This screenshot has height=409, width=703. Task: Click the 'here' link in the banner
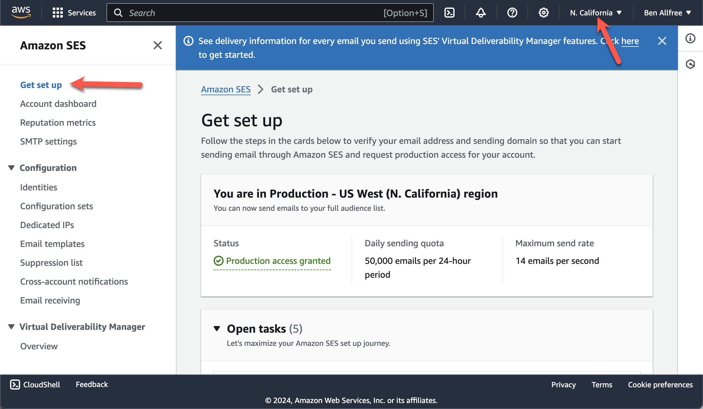click(630, 41)
